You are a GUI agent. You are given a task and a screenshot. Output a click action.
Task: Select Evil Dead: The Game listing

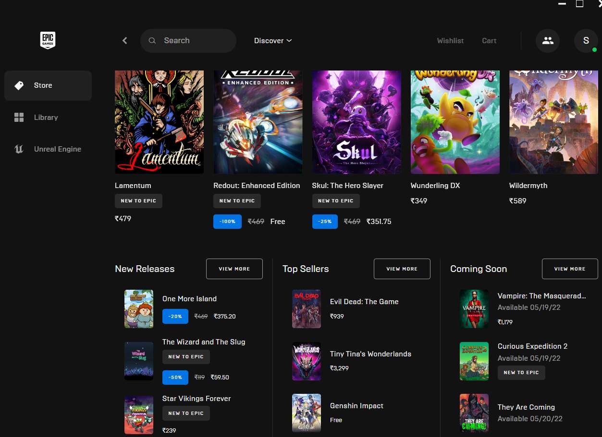tap(364, 302)
